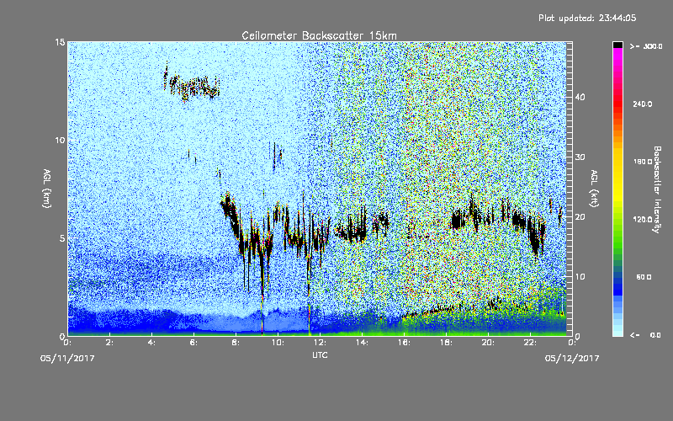Screen dimensions: 673x421
Task: Click the 'Backscatter Intensity' colorbar title
Action: point(657,189)
